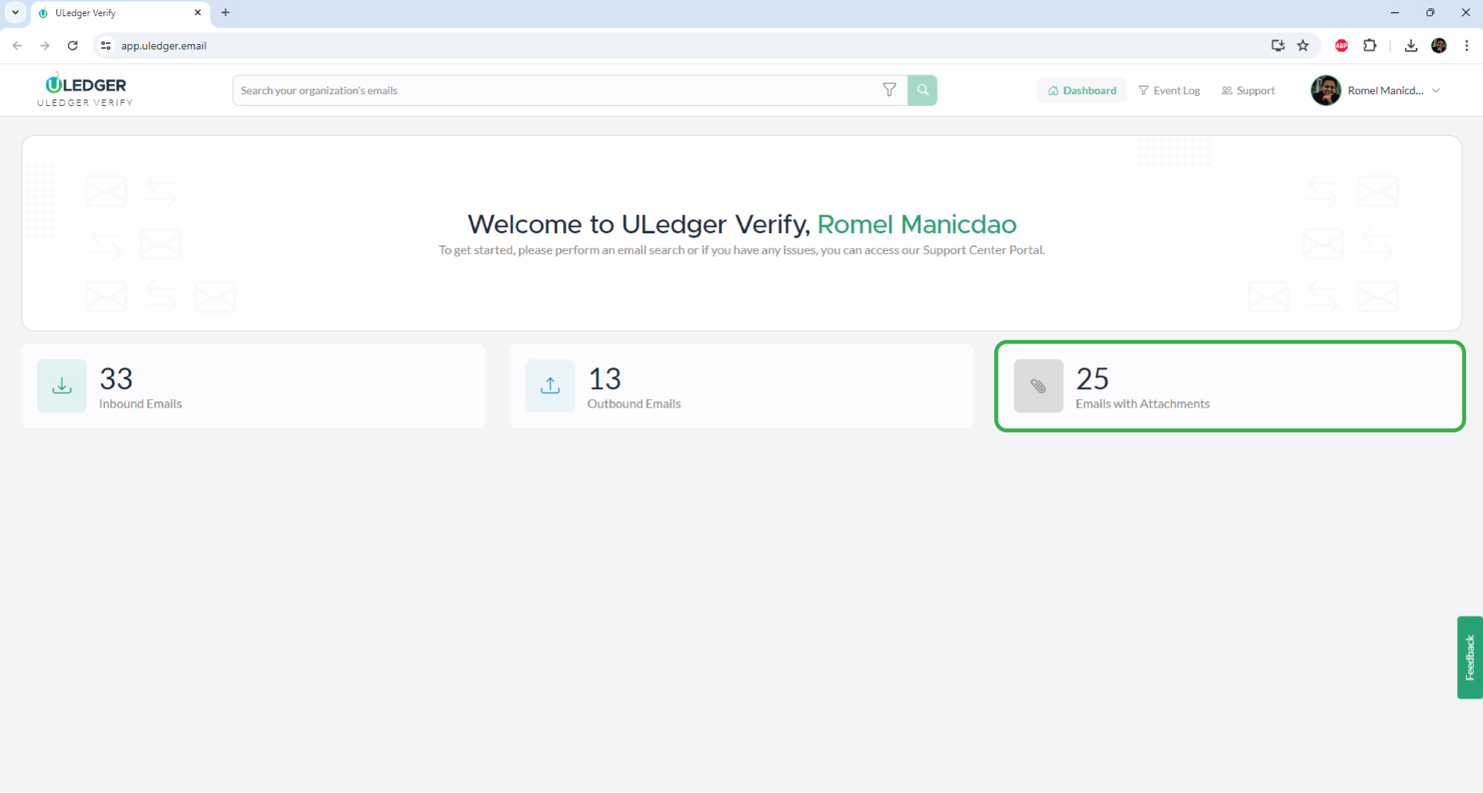Click the Dashboard home icon
The image size is (1483, 793).
[1053, 90]
